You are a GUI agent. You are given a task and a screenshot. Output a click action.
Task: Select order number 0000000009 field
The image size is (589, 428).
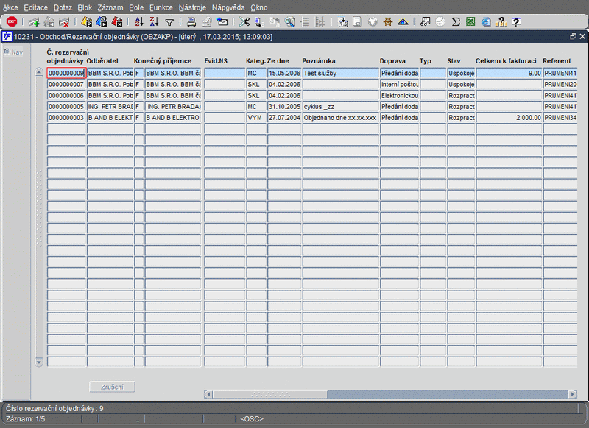pos(66,73)
